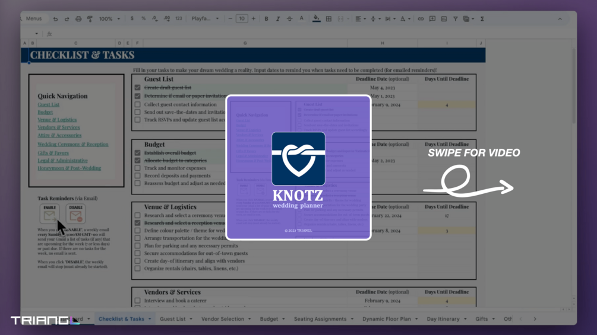Collapse the toolbar with the up chevron

(560, 18)
